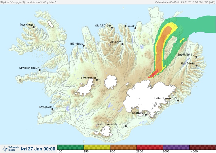Click the Seyðisfjörður marker dot
The width and height of the screenshot is (216, 153).
196,57
